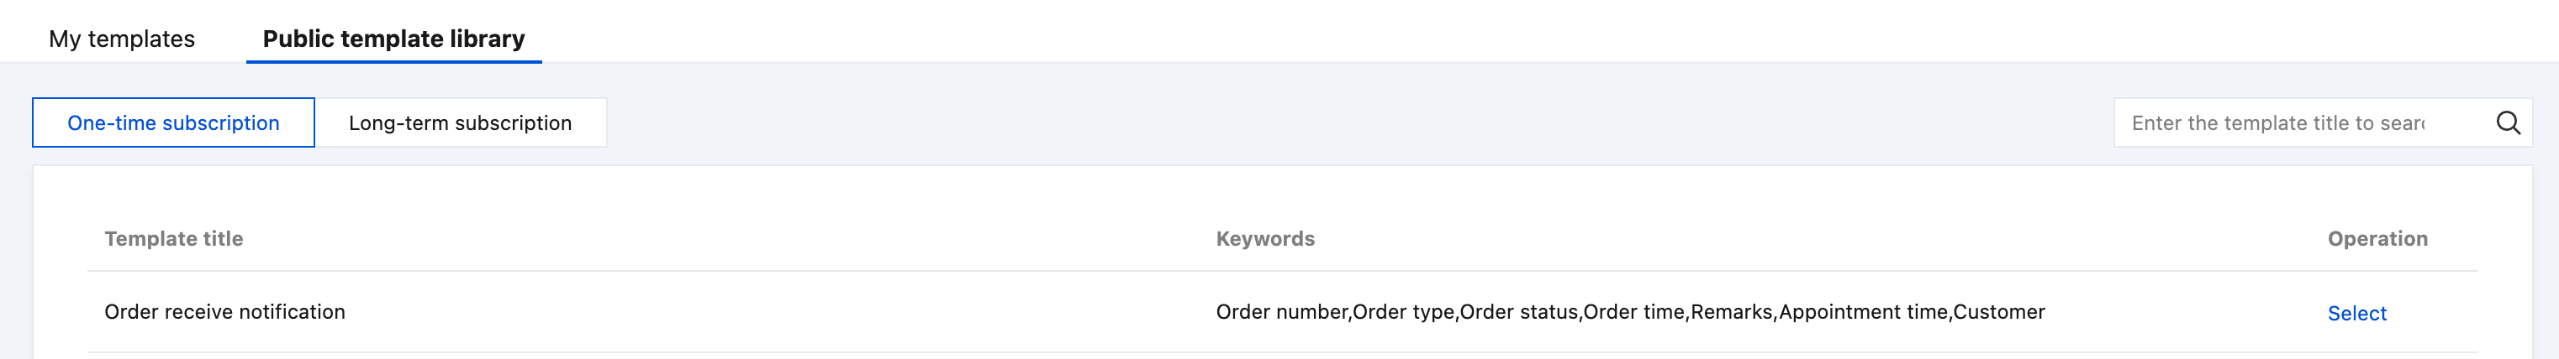Click the Keywords column header
Image resolution: width=2559 pixels, height=359 pixels.
(1264, 239)
